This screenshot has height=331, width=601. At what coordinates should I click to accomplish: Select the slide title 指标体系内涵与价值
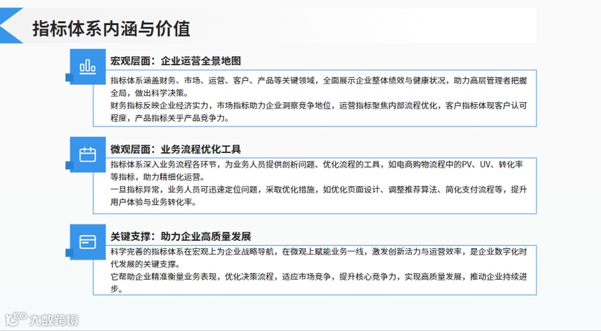tap(111, 29)
